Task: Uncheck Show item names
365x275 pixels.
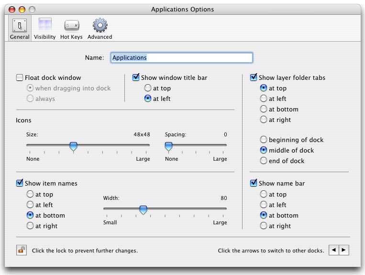Action: pyautogui.click(x=20, y=183)
